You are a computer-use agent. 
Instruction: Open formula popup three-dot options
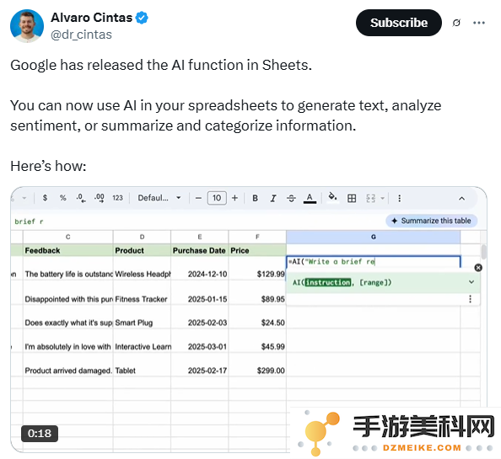[470, 299]
